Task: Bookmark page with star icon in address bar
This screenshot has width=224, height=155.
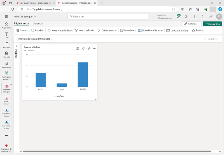Action: tap(173, 9)
